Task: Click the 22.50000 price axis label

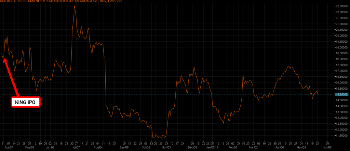Action: [x=341, y=6]
